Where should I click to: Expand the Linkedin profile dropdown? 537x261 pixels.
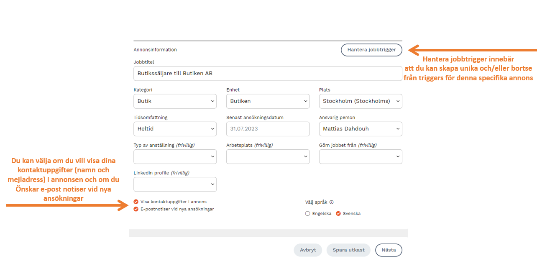coord(175,184)
